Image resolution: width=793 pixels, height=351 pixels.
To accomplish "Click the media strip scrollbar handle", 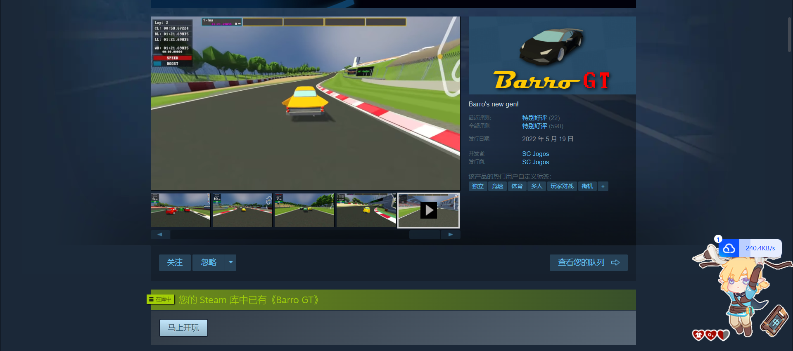I will tap(425, 235).
